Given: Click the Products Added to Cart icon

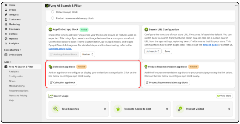Looking at the screenshot, I should [118, 109].
